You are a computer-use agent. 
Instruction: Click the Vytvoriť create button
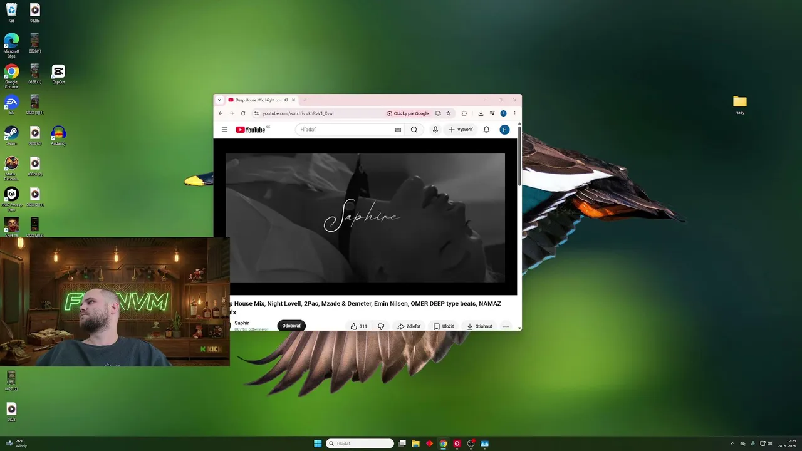click(x=461, y=130)
